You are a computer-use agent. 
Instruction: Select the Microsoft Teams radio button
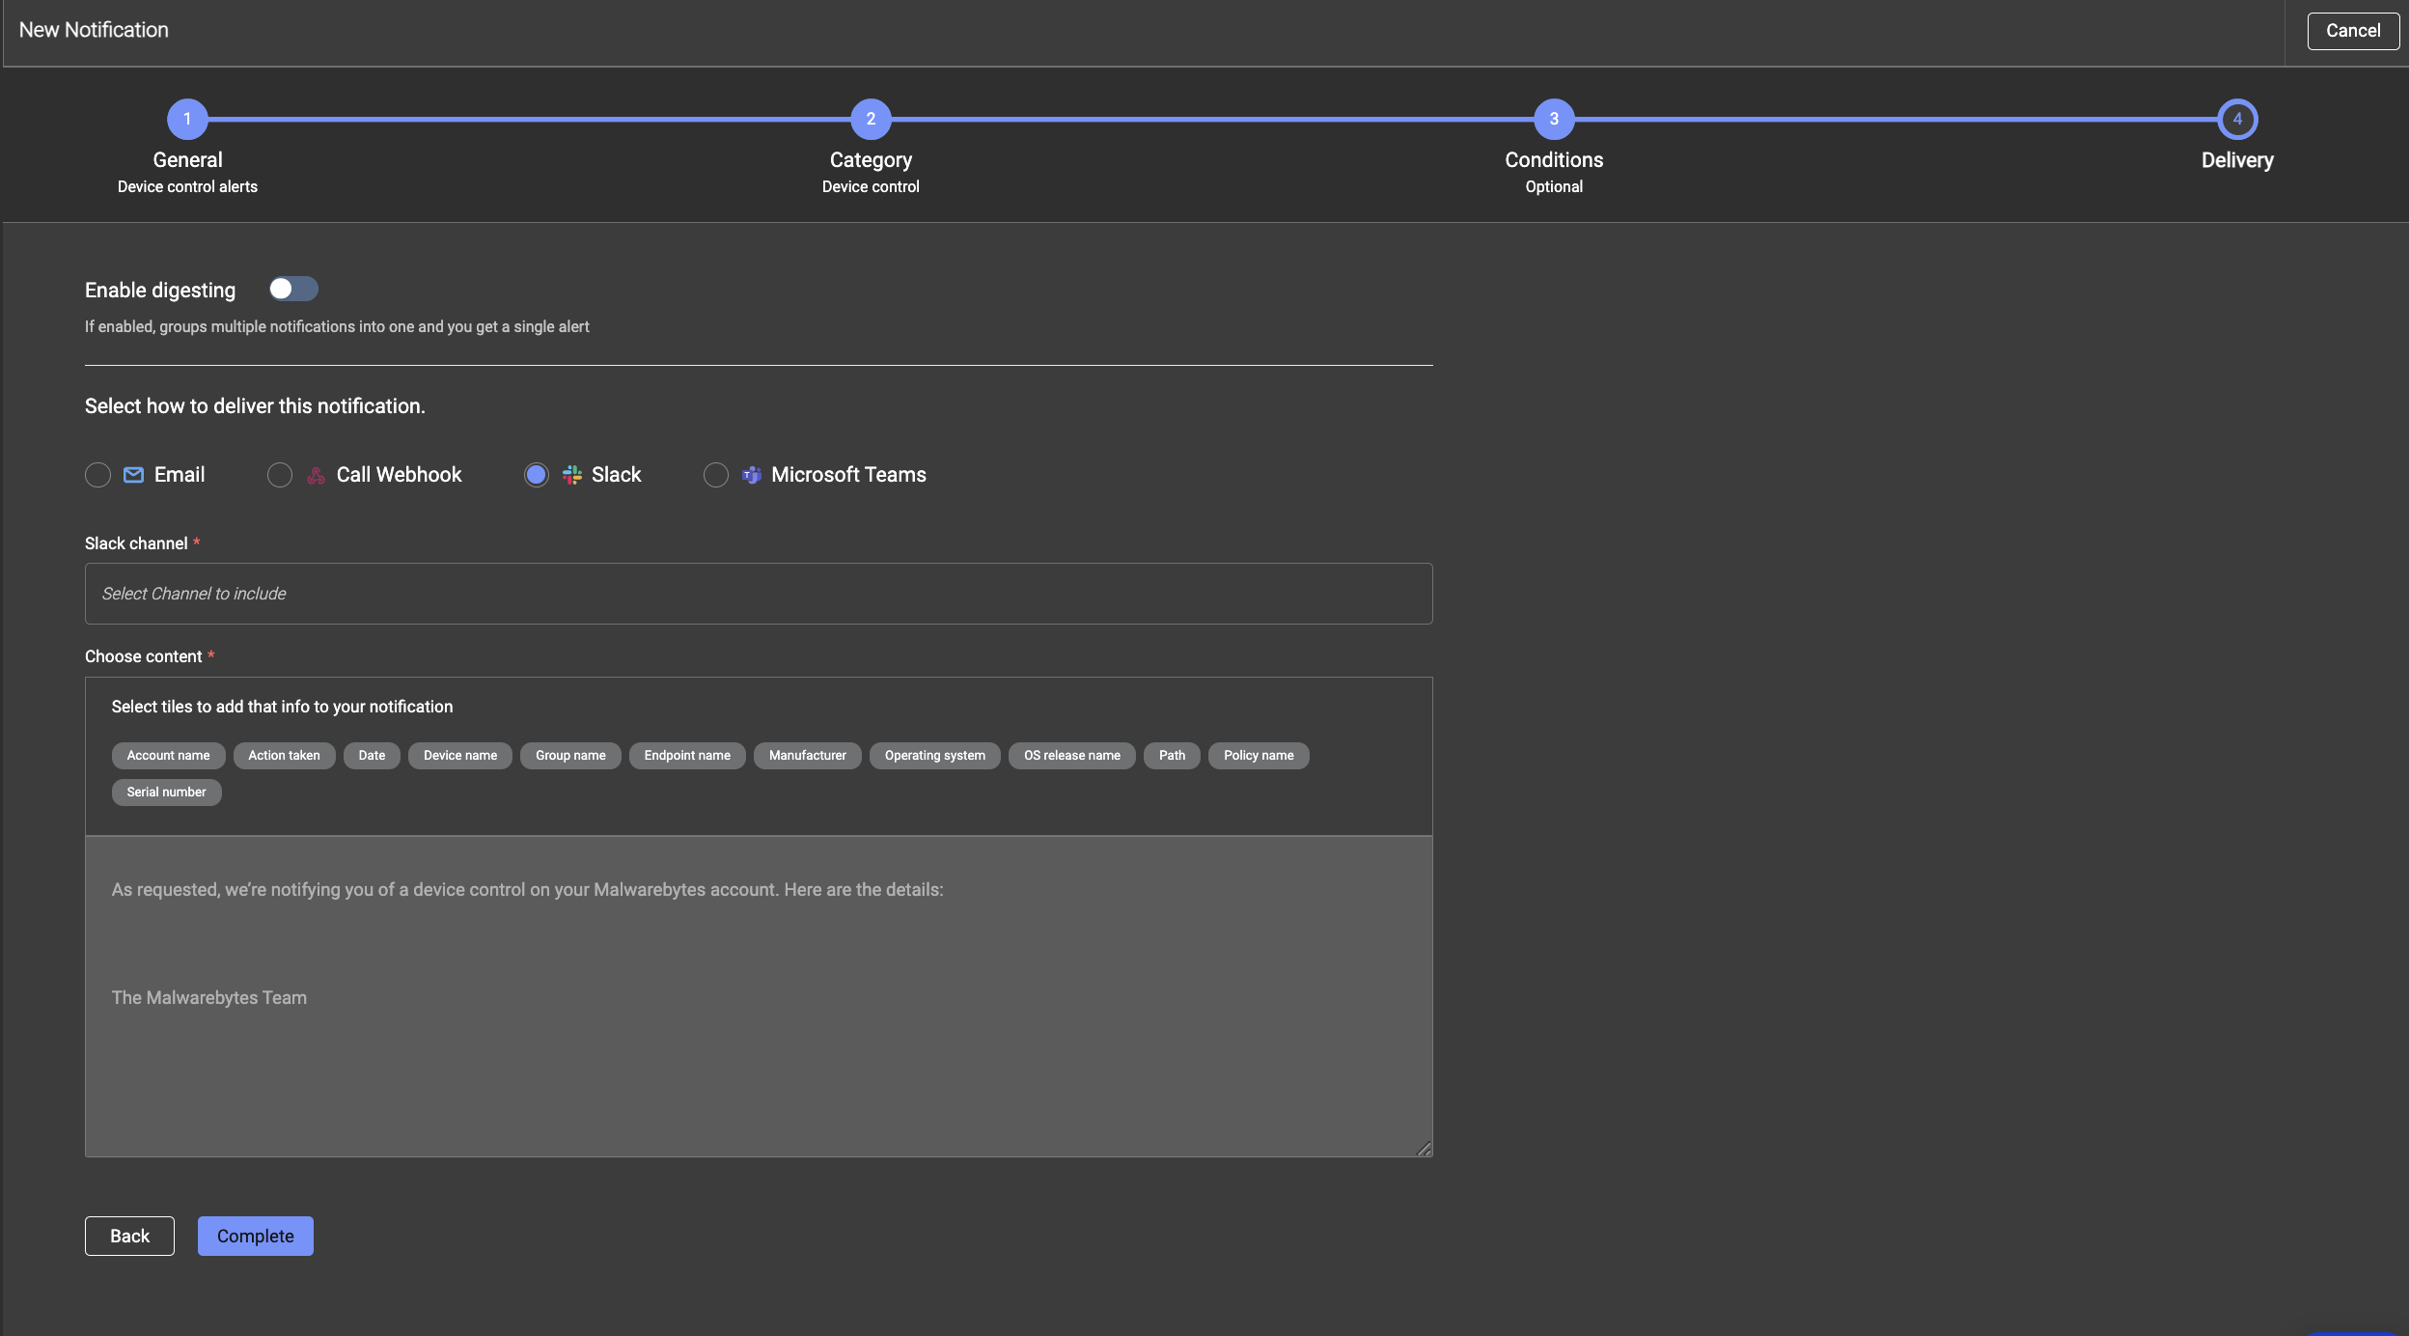pos(716,475)
